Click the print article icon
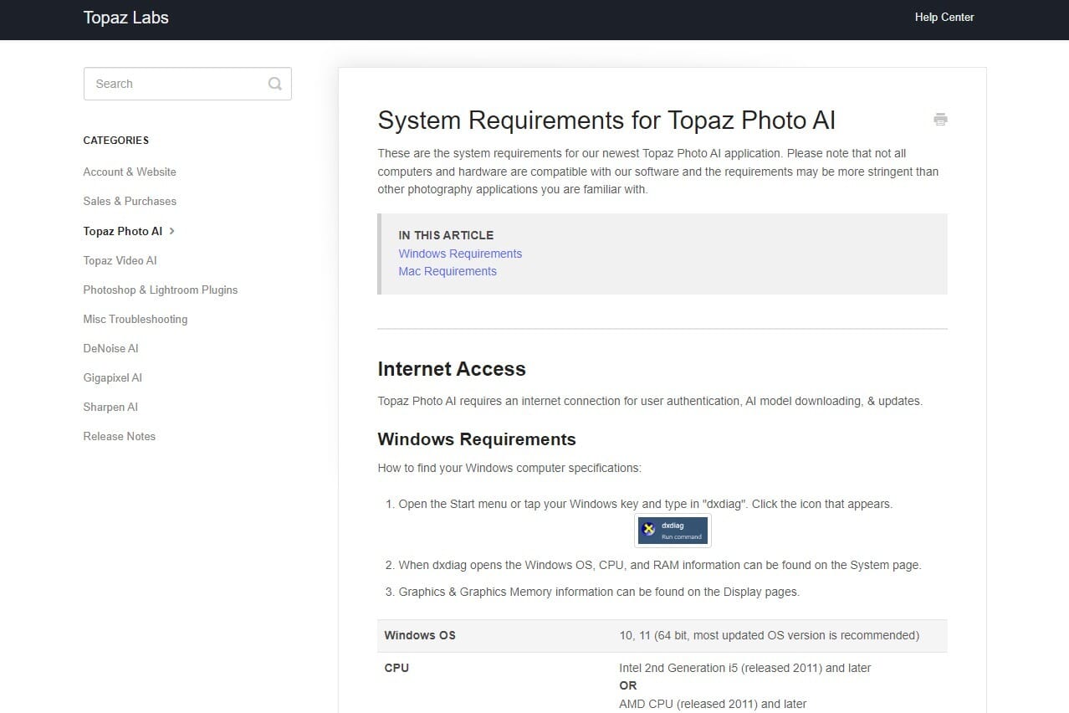Image resolution: width=1069 pixels, height=713 pixels. (x=940, y=120)
